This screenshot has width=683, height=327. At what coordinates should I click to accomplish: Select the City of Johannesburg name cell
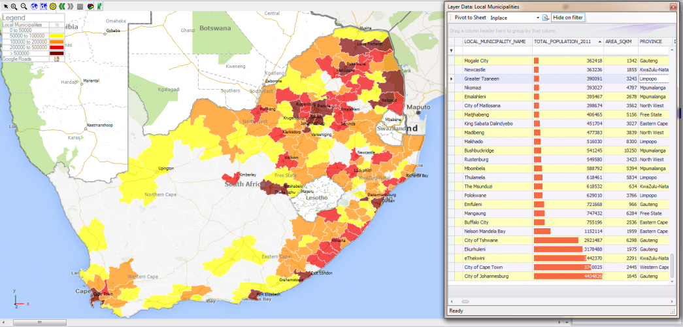(498, 277)
